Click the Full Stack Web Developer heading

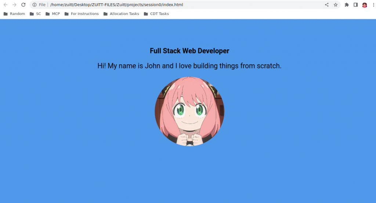[x=189, y=51]
